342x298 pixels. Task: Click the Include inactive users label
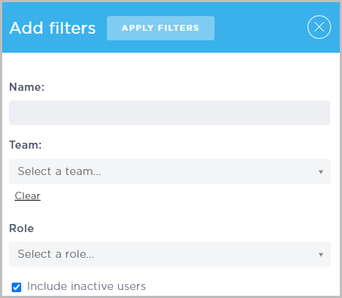(x=86, y=286)
